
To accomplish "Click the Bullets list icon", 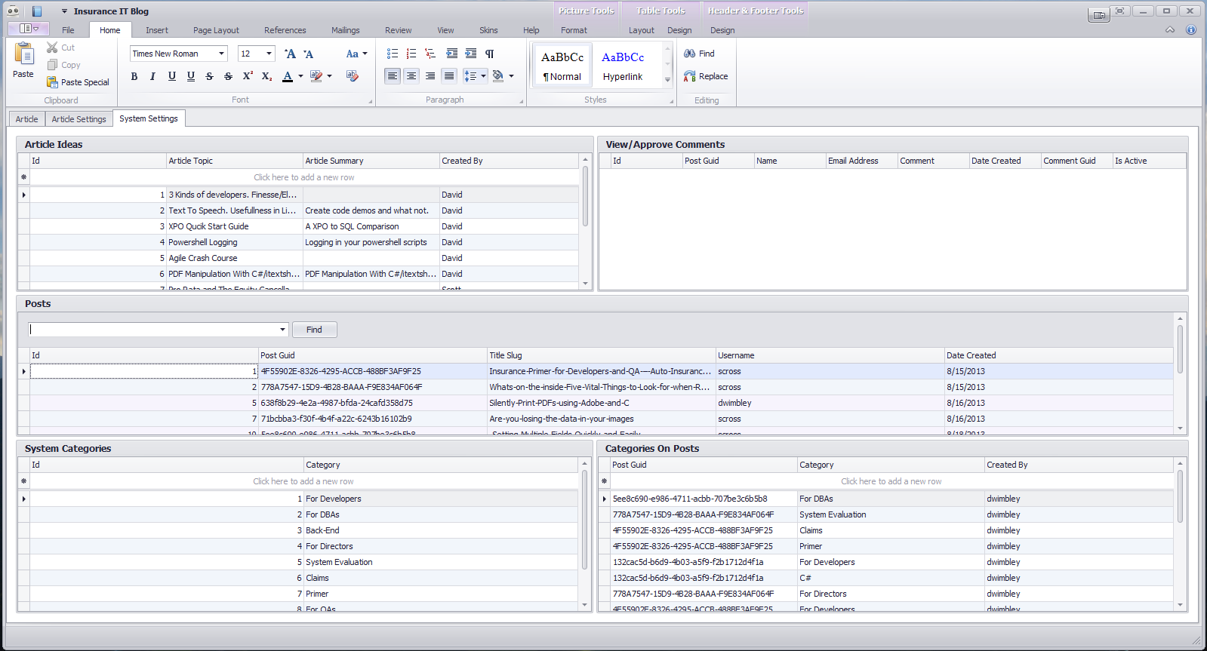I will (x=393, y=54).
